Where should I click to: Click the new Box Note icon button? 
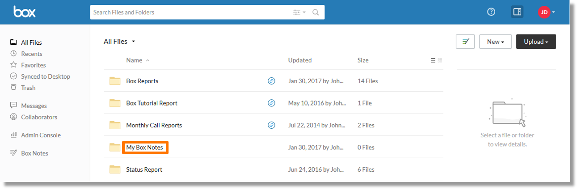[465, 42]
